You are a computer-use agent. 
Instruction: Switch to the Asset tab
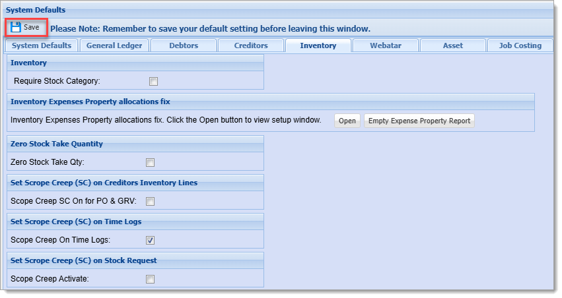[453, 45]
